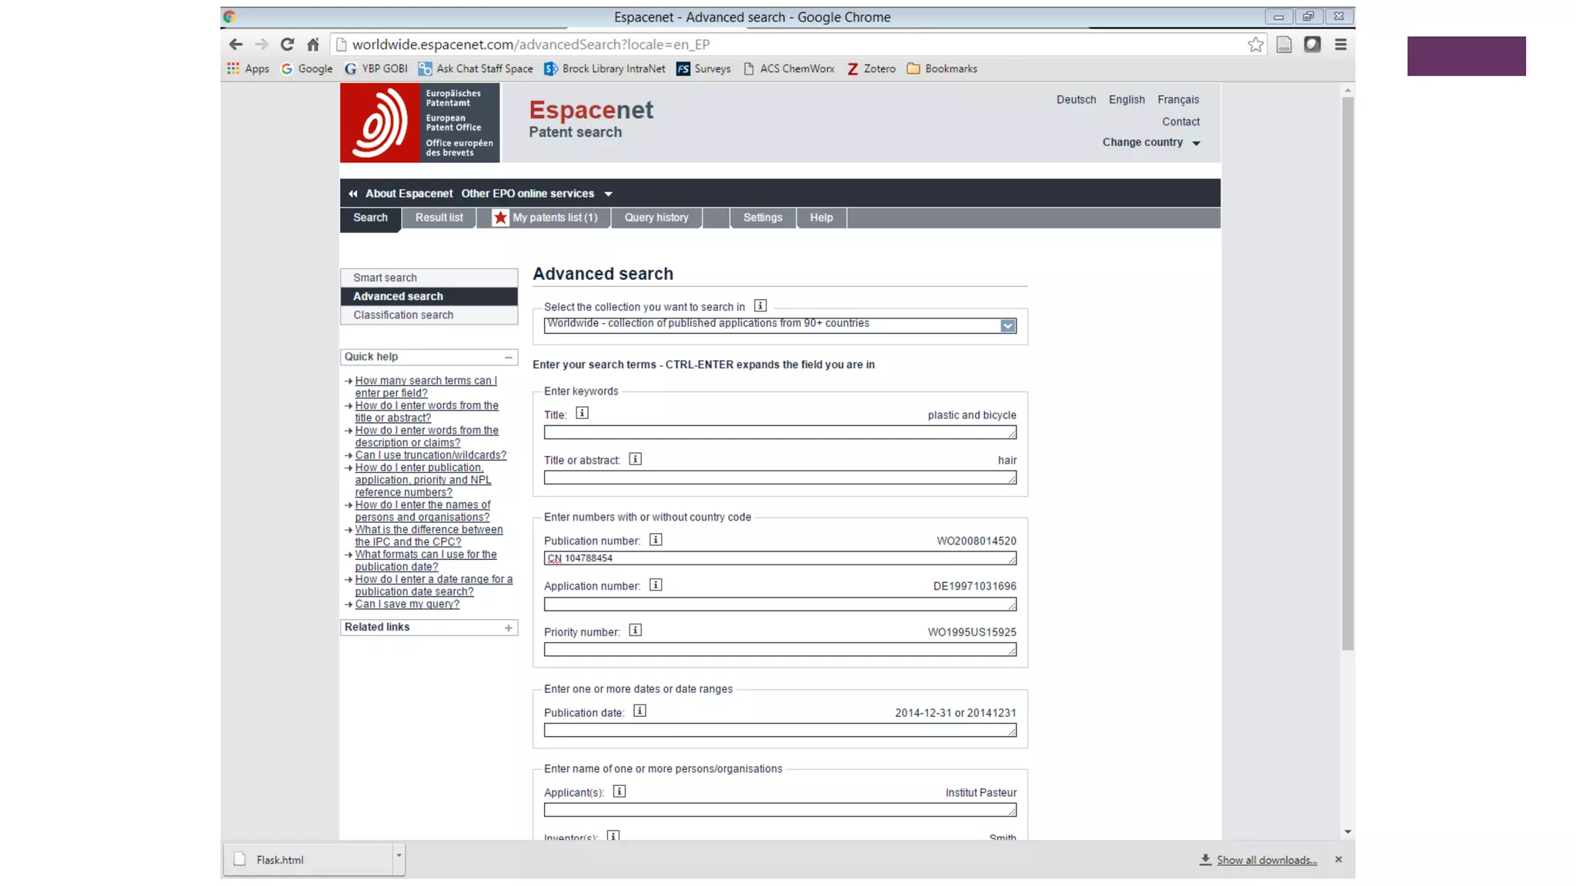Collapse the Quick help panel

(x=508, y=357)
